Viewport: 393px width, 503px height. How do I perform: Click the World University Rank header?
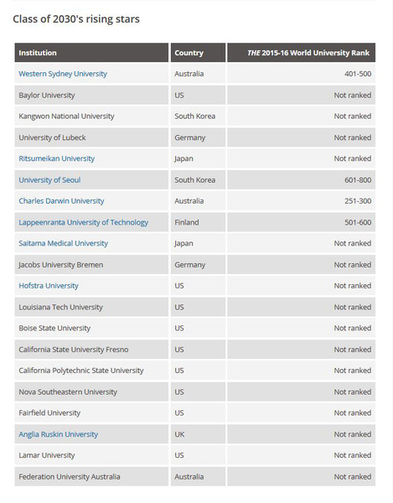pos(302,53)
